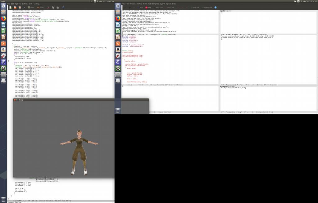Open the Dash from the second monitor's launcher
This screenshot has height=203, width=318.
tap(118, 6)
